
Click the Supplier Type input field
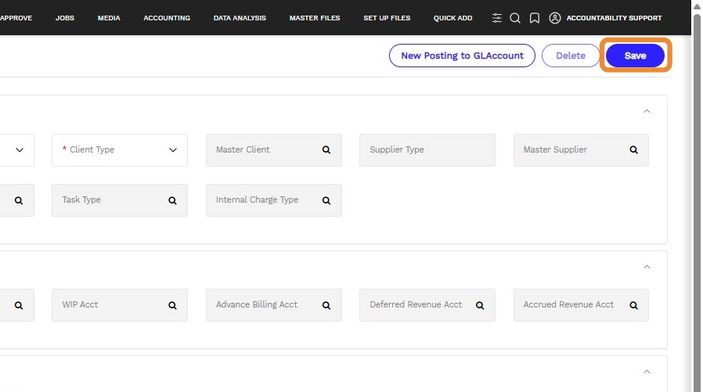point(427,149)
